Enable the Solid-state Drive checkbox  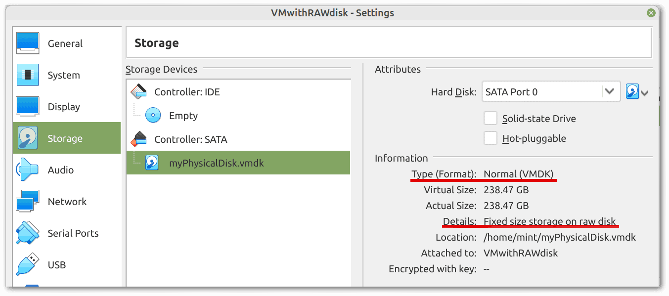coord(491,119)
